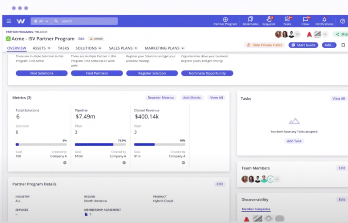This screenshot has width=348, height=223.
Task: Click the +3 avatar overflow in header
Action: 297,34
